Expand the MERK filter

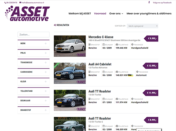click(x=33, y=44)
